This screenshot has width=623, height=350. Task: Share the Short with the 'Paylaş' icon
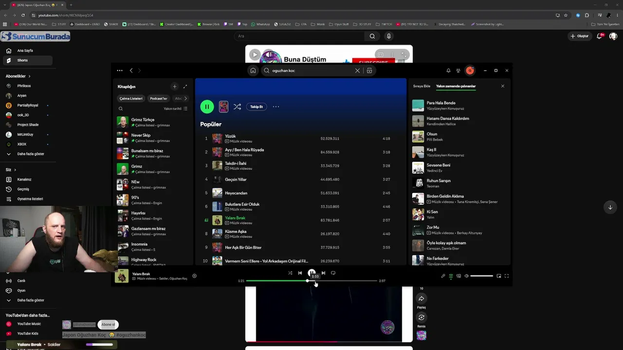tap(421, 298)
